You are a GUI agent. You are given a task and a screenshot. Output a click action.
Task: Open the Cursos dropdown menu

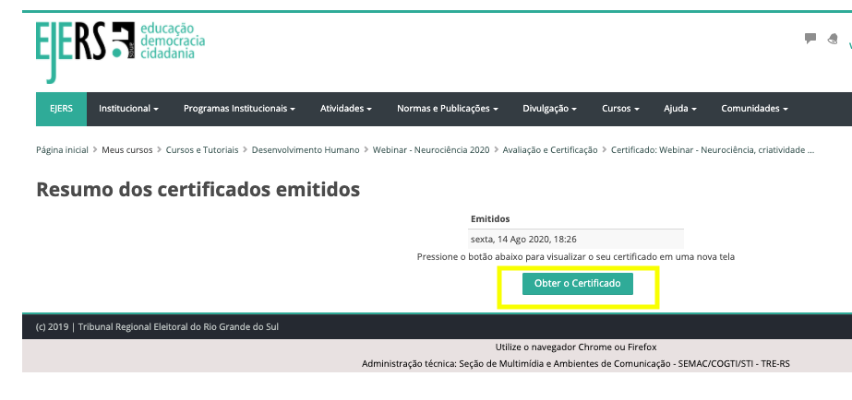(620, 109)
